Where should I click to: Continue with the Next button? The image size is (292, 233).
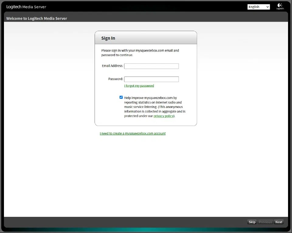tap(279, 222)
